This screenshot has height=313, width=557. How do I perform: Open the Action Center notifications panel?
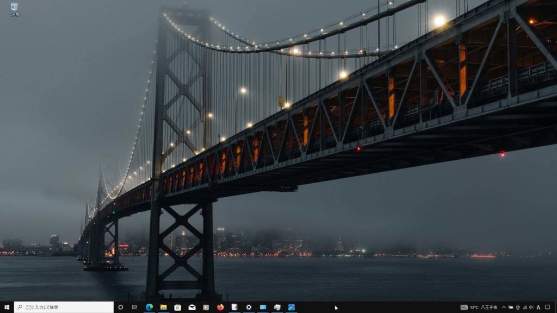548,307
